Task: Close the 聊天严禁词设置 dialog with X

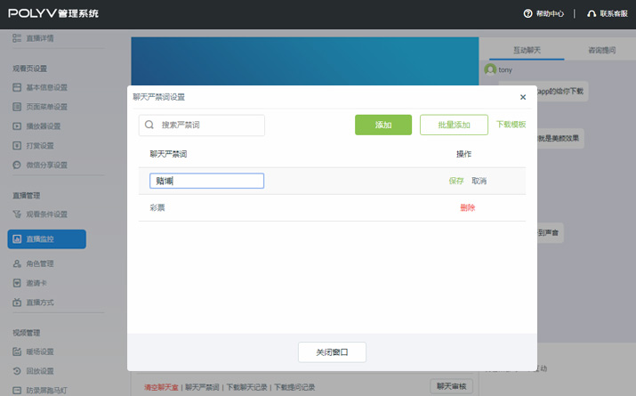Action: point(522,97)
